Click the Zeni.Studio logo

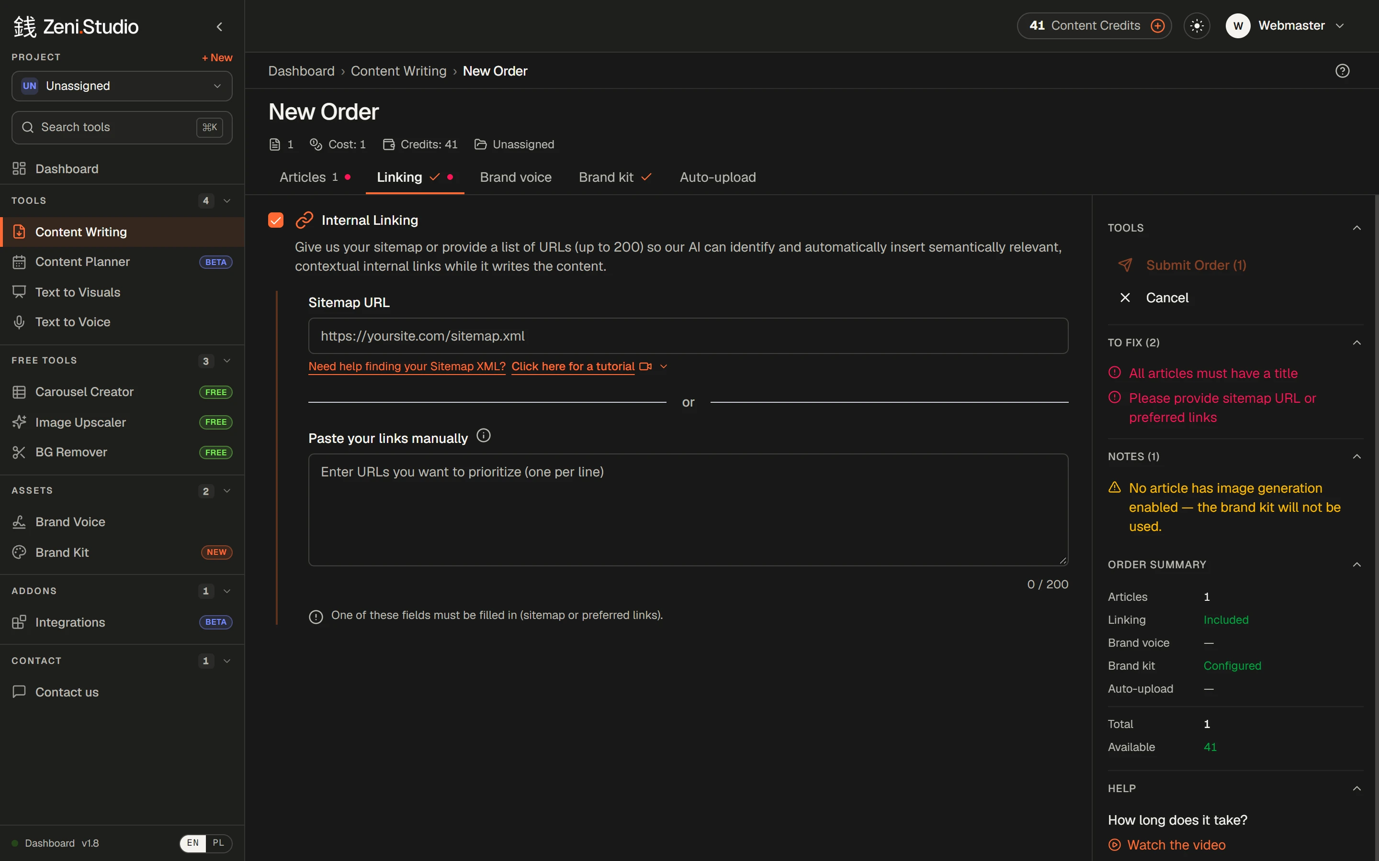pyautogui.click(x=76, y=27)
